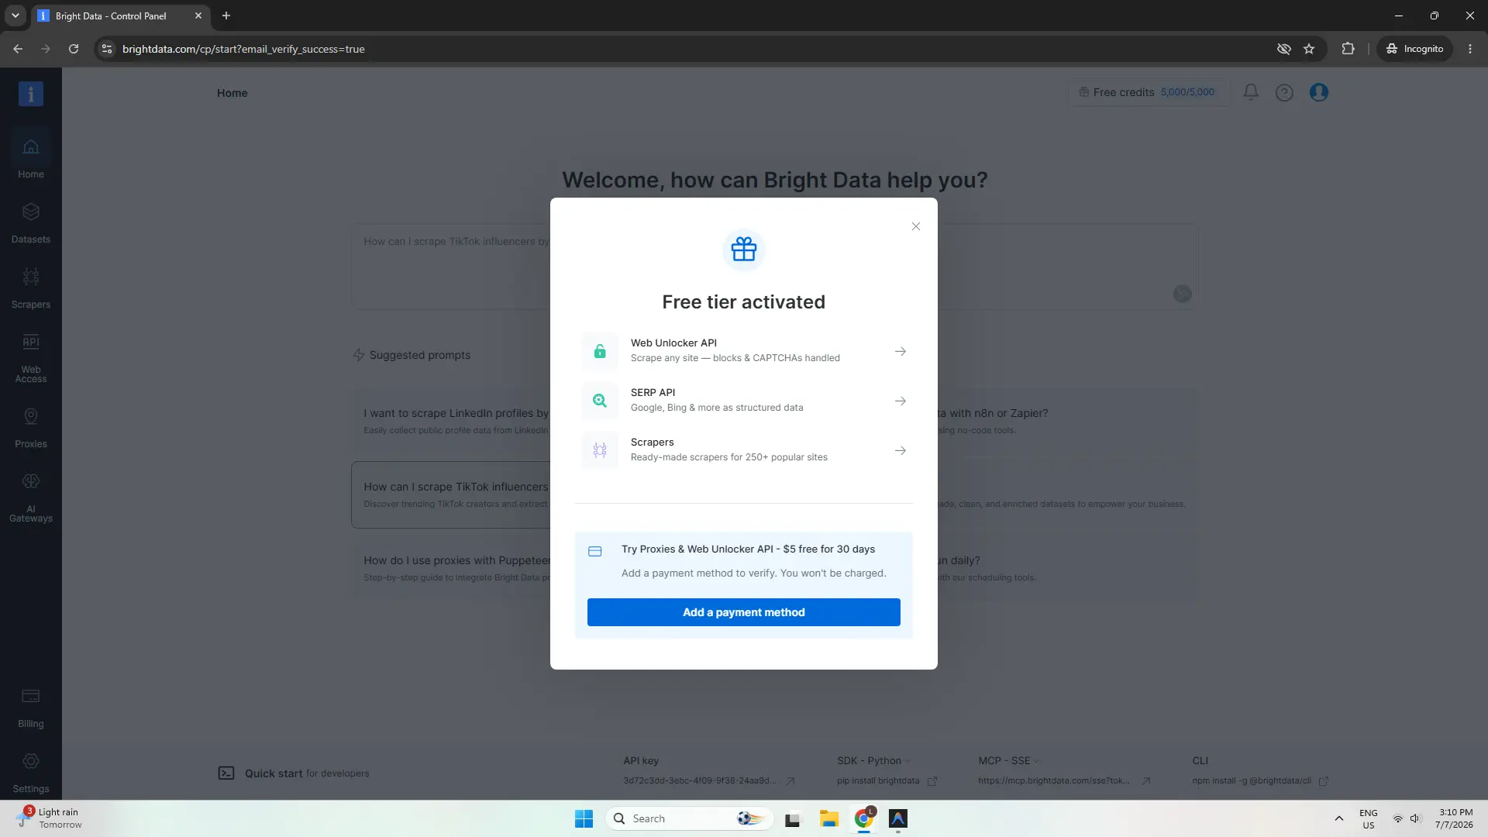Screen dimensions: 1488x837
Task: Open the help question mark icon
Action: pyautogui.click(x=1284, y=93)
